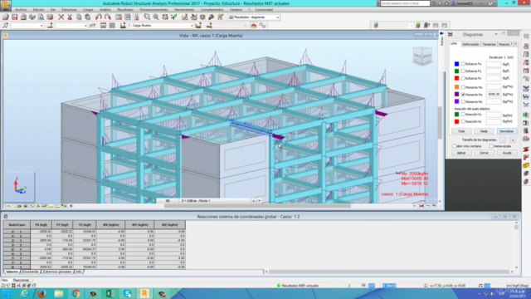Open the Dimensionamiento menu
The height and width of the screenshot is (299, 531).
[x=153, y=9]
